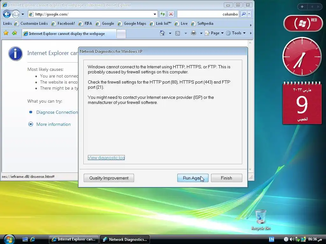
Task: Click the red Stop loading icon
Action: point(171,14)
